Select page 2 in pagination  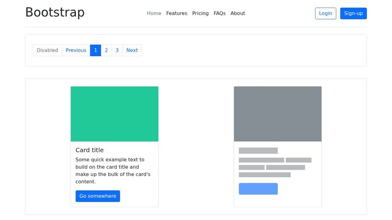tap(106, 50)
